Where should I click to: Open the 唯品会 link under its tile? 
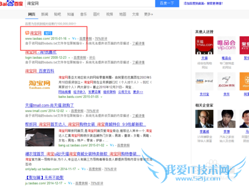pyautogui.click(x=227, y=58)
